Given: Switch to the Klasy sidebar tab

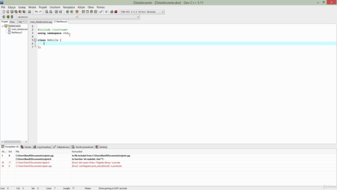Looking at the screenshot, I should pos(12,22).
